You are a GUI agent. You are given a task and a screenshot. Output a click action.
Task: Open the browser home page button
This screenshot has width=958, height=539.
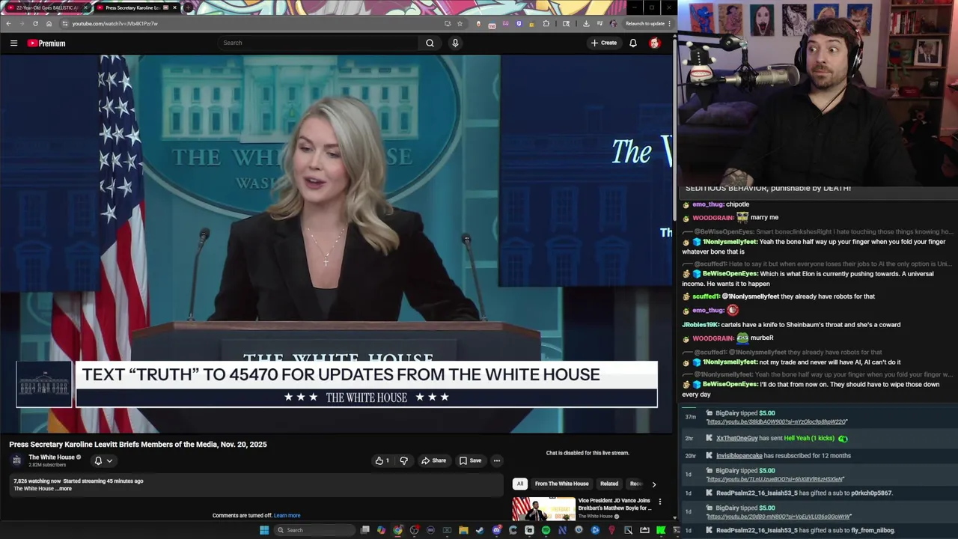[x=49, y=23]
